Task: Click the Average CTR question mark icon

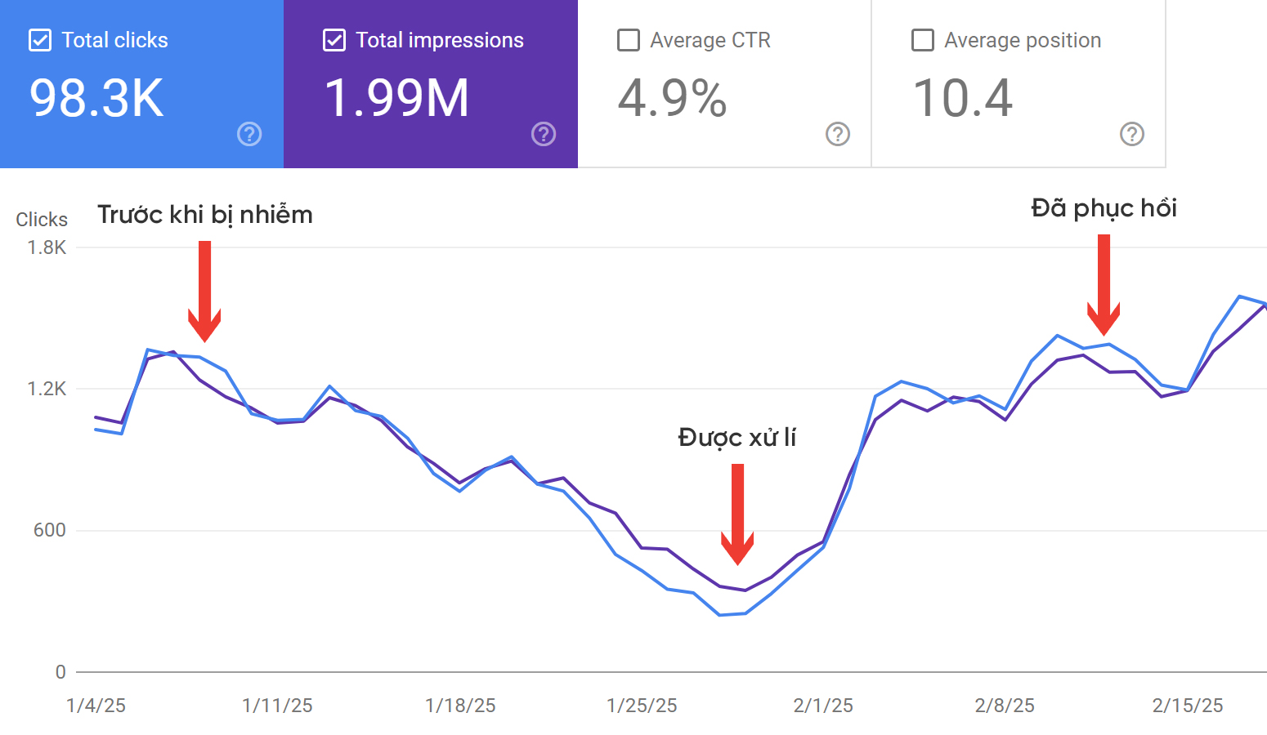Action: point(838,134)
